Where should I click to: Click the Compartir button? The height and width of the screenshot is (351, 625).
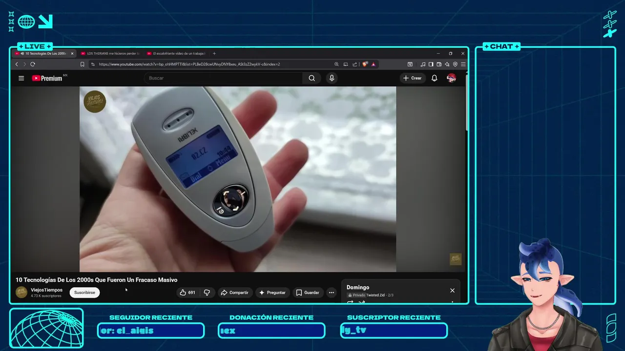(x=235, y=292)
